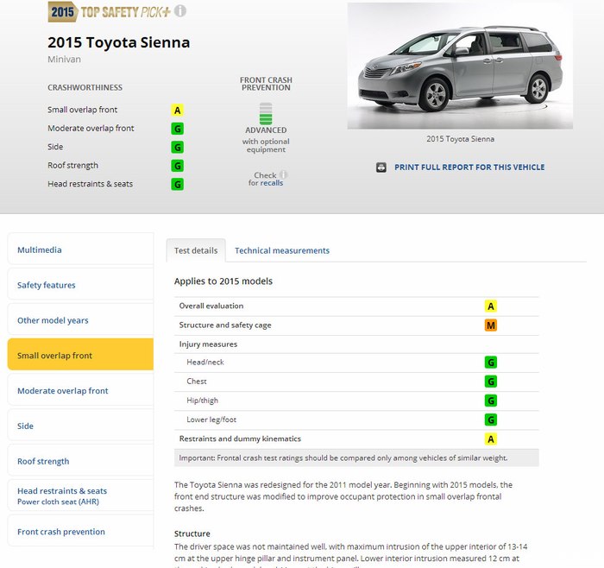Viewport: 604px width, 568px height.
Task: Click the info icon beside Top Safety Pick+
Action: pos(179,11)
